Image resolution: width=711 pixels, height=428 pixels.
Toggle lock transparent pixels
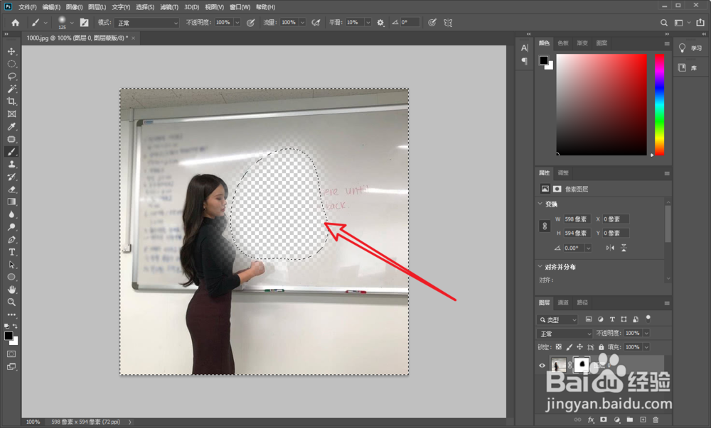click(x=559, y=347)
